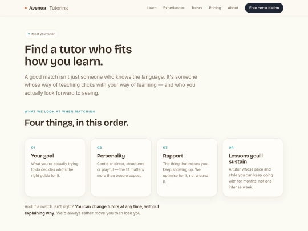Click the Meet your tutor badge
The width and height of the screenshot is (308, 231).
[x=41, y=34]
